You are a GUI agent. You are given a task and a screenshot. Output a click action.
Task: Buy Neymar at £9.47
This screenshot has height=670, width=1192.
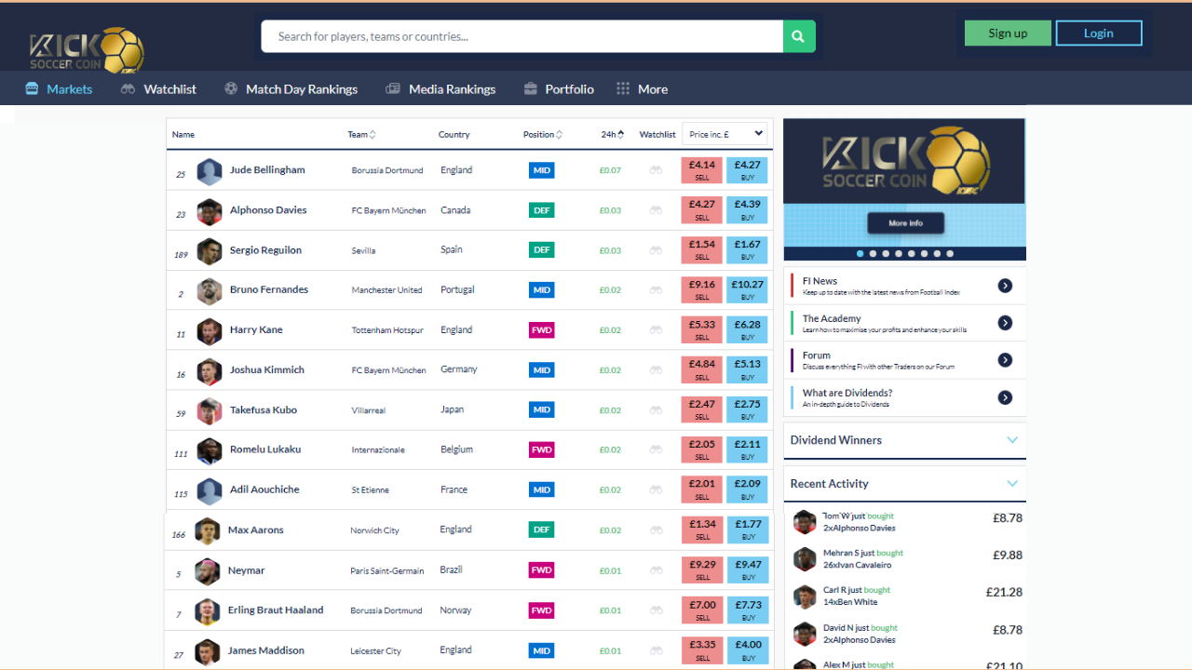point(748,570)
